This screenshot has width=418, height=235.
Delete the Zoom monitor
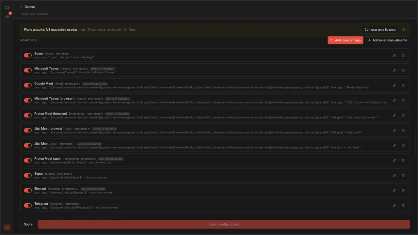tap(403, 55)
